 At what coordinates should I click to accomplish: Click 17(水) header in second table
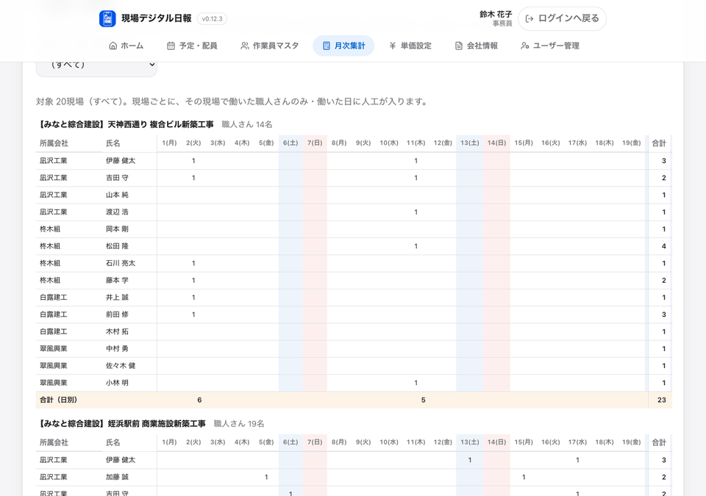click(577, 442)
